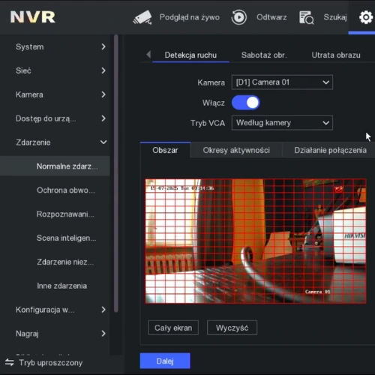Expand the Sieć menu section

point(55,70)
